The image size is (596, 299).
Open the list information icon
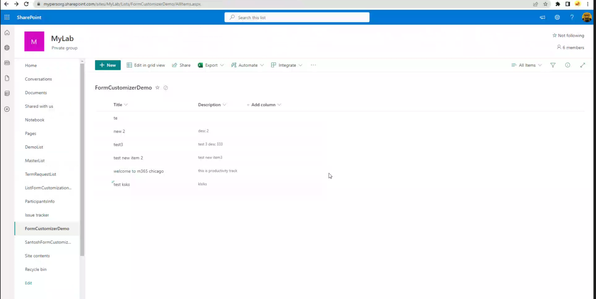coord(567,65)
